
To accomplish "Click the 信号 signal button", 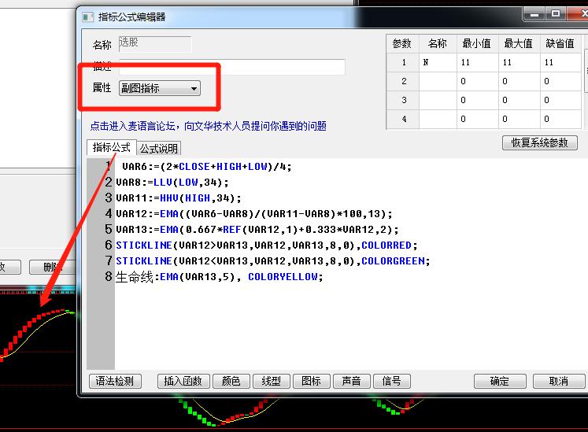I will click(392, 381).
